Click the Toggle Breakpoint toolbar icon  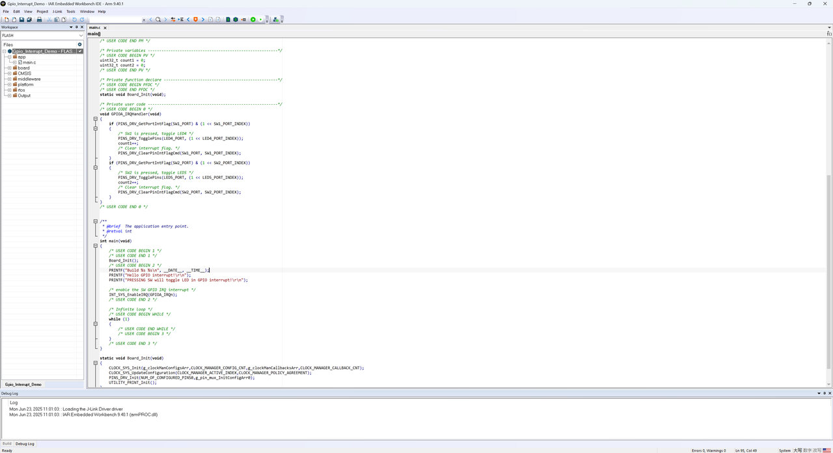pyautogui.click(x=243, y=20)
